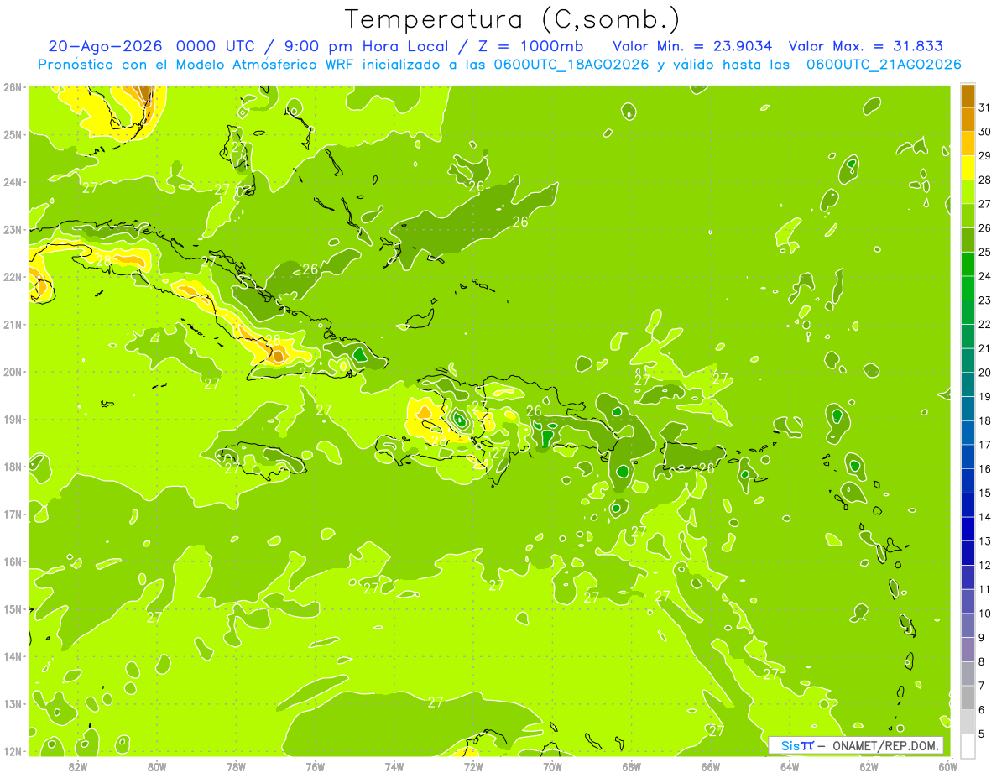Click the "72W" longitude axis label
The height and width of the screenshot is (778, 1007).
click(473, 766)
